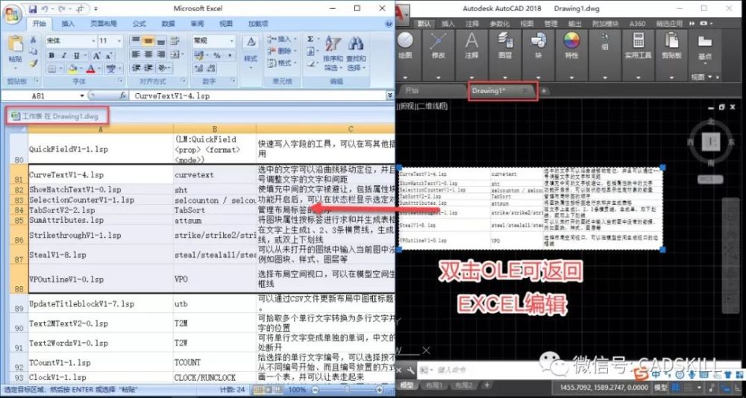The image size is (746, 398).
Task: Open the AutoCAD 图层 layers panel
Action: (x=505, y=45)
